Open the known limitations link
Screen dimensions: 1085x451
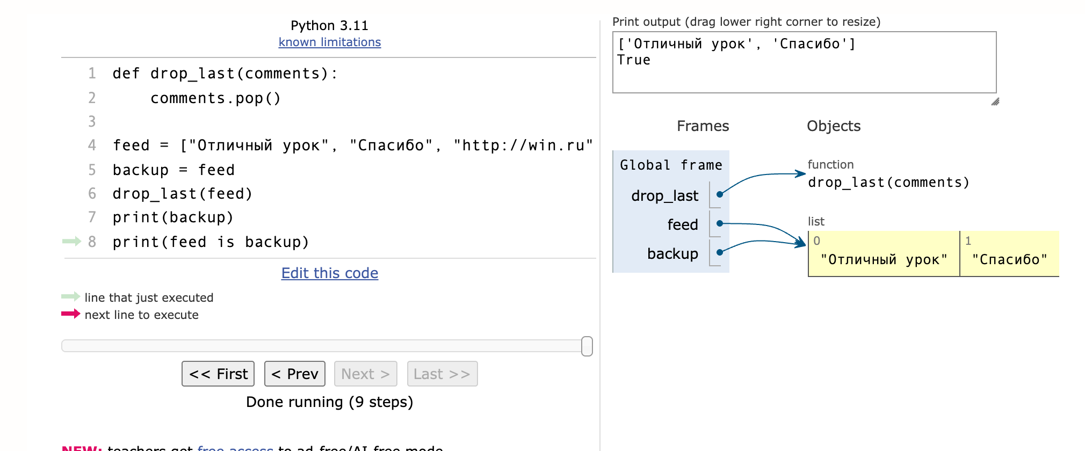click(329, 42)
